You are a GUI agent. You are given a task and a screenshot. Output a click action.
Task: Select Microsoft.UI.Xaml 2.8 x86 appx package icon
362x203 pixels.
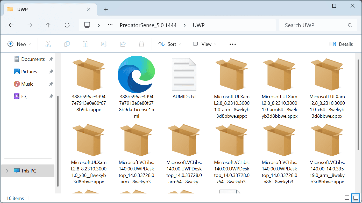89,140
